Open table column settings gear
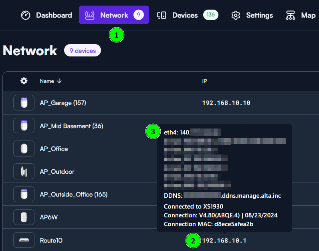319x251 pixels. (24, 81)
